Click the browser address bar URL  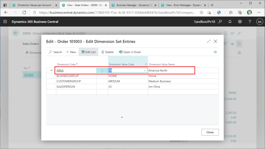tap(117, 12)
